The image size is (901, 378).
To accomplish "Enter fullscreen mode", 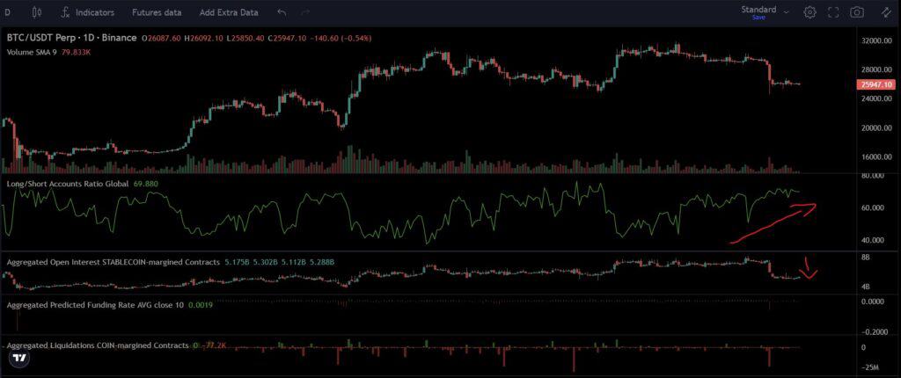I will click(833, 12).
